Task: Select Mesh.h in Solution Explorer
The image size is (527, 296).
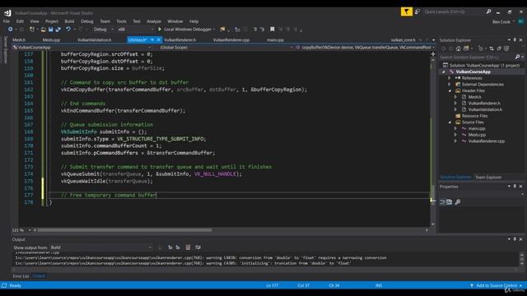Action: point(474,97)
